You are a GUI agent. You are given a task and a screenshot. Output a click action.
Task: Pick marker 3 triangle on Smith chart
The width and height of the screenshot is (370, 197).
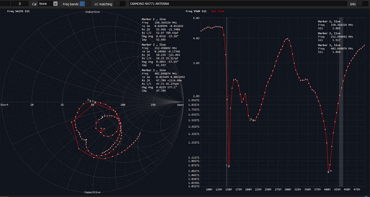coord(90,101)
